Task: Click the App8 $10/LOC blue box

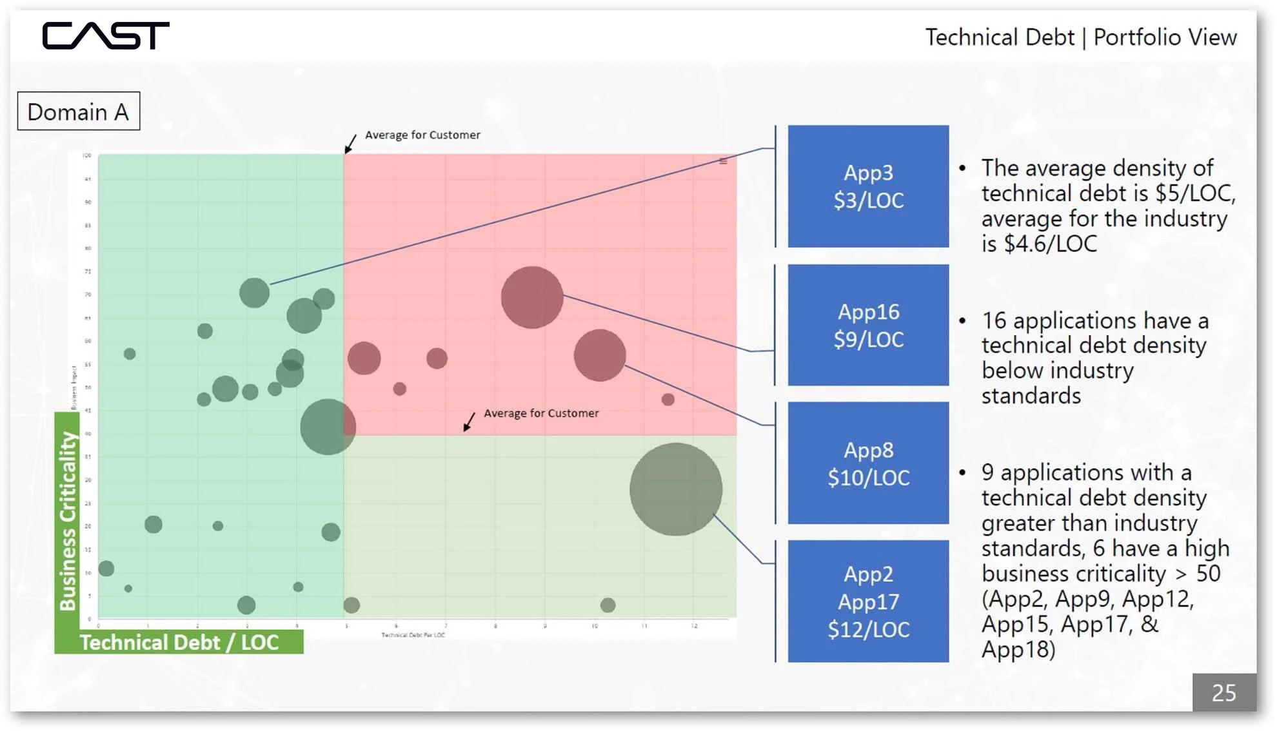Action: click(x=868, y=463)
